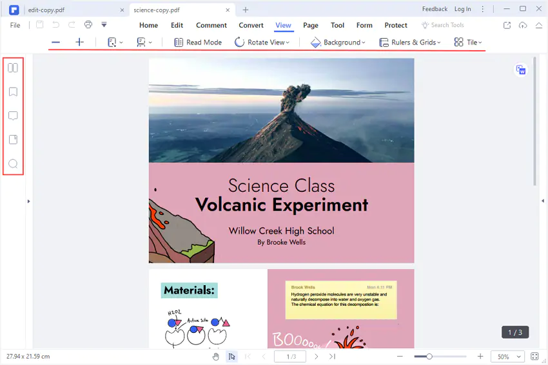Switch to the Comment tab
Screen dimensions: 548x365
click(211, 25)
